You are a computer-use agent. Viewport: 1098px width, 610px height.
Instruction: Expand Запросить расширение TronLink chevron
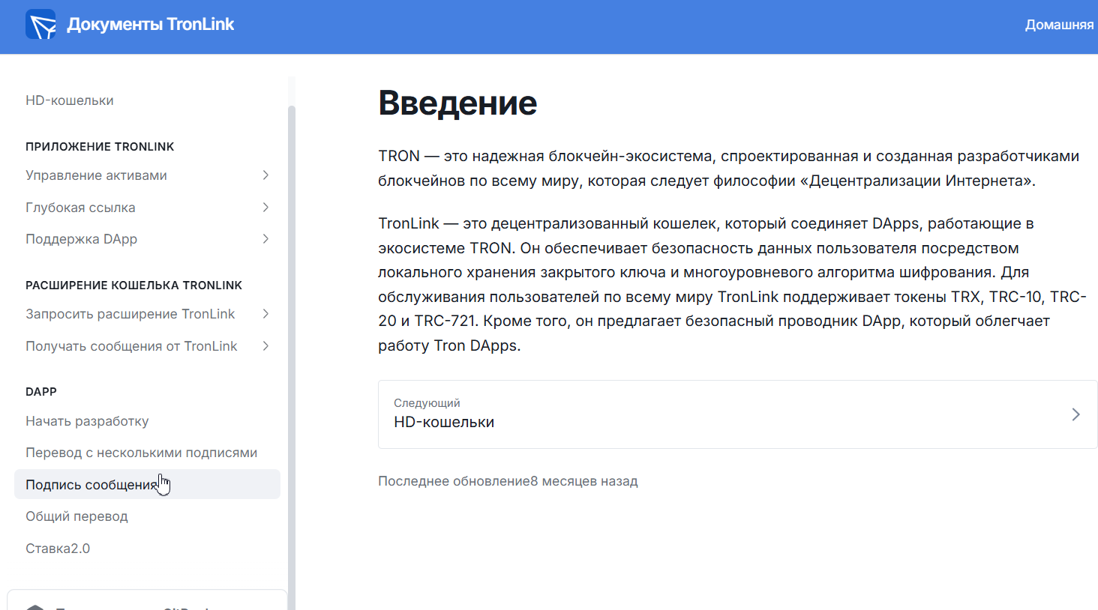pos(265,314)
